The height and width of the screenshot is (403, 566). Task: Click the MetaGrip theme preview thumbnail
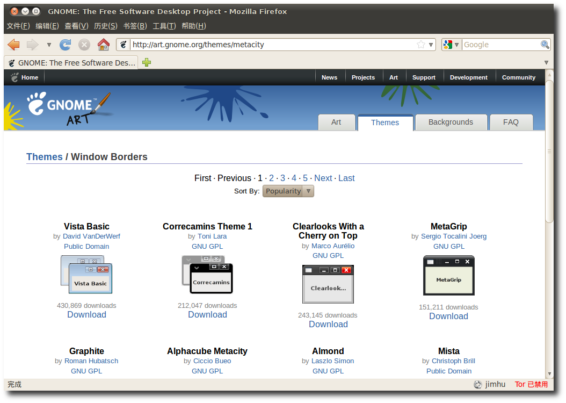pos(449,276)
